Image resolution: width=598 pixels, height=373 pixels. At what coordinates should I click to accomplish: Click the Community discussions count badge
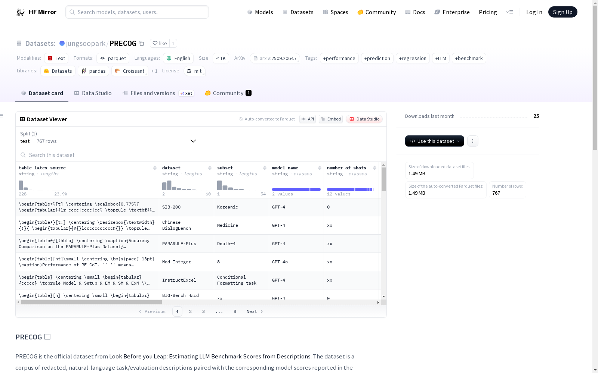point(249,93)
